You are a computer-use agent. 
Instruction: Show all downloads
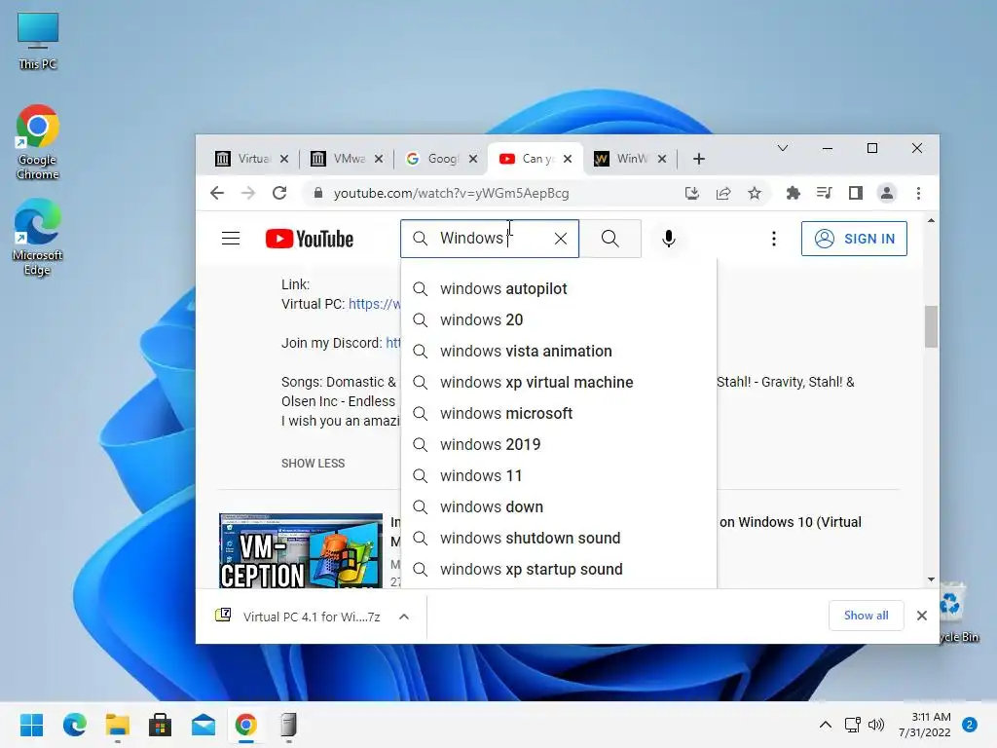[x=866, y=616]
